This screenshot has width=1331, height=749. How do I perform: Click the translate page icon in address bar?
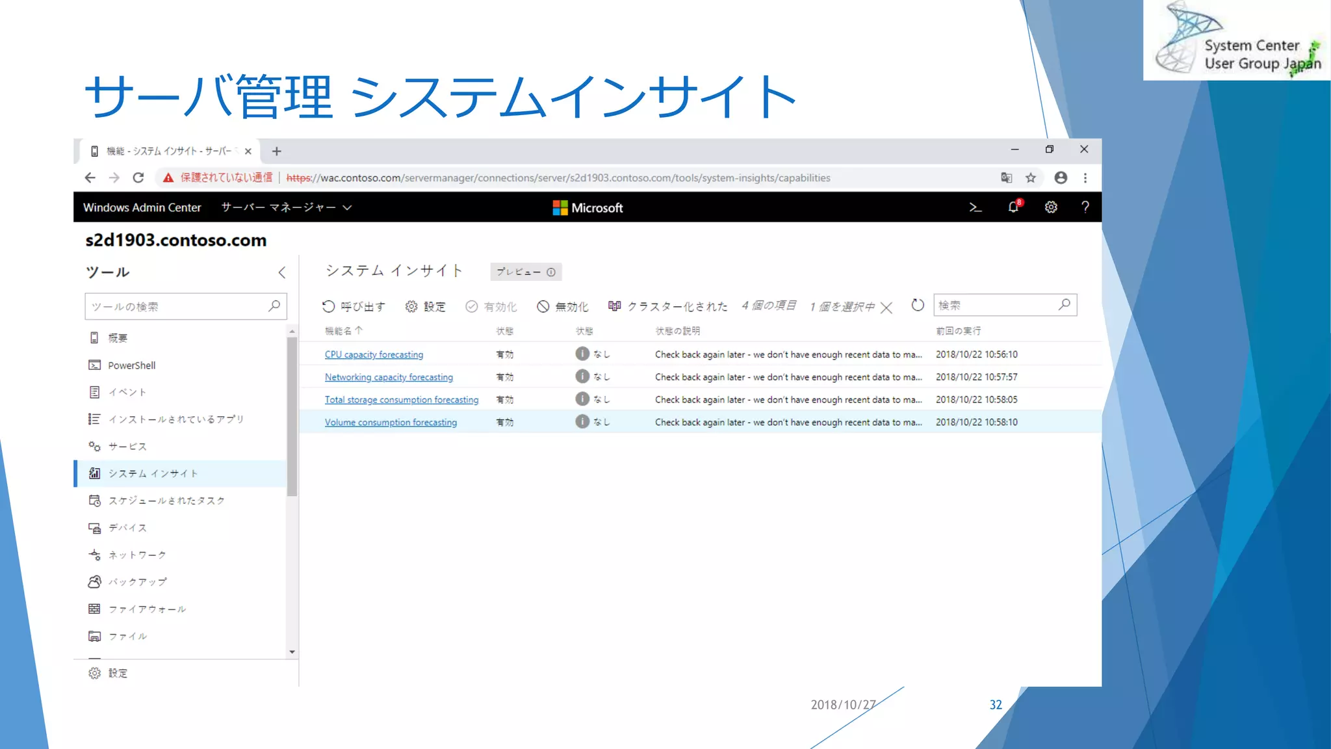tap(1006, 177)
